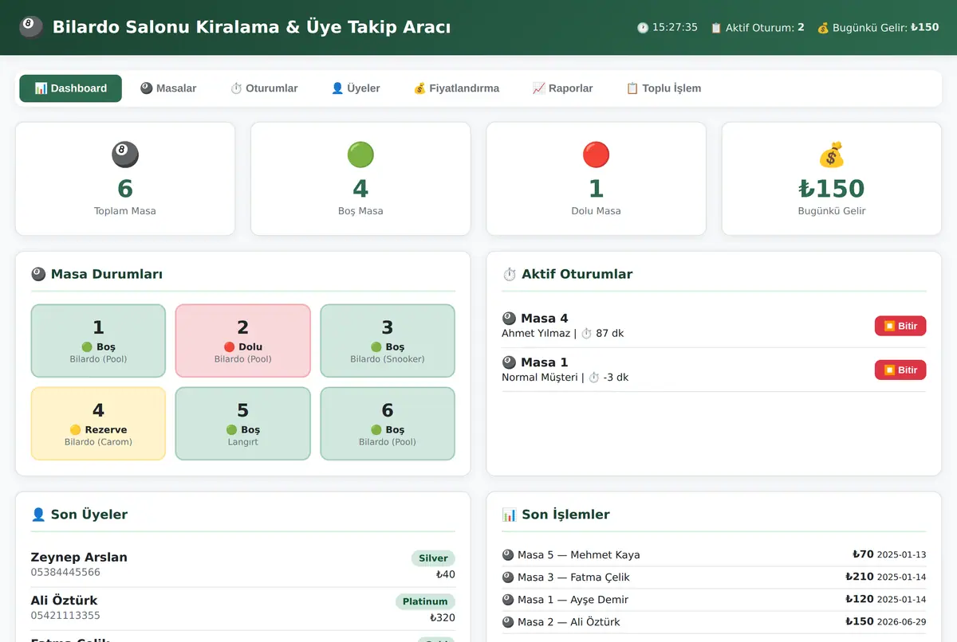Click phone number 05421113355
Viewport: 957px width, 642px height.
(x=65, y=616)
